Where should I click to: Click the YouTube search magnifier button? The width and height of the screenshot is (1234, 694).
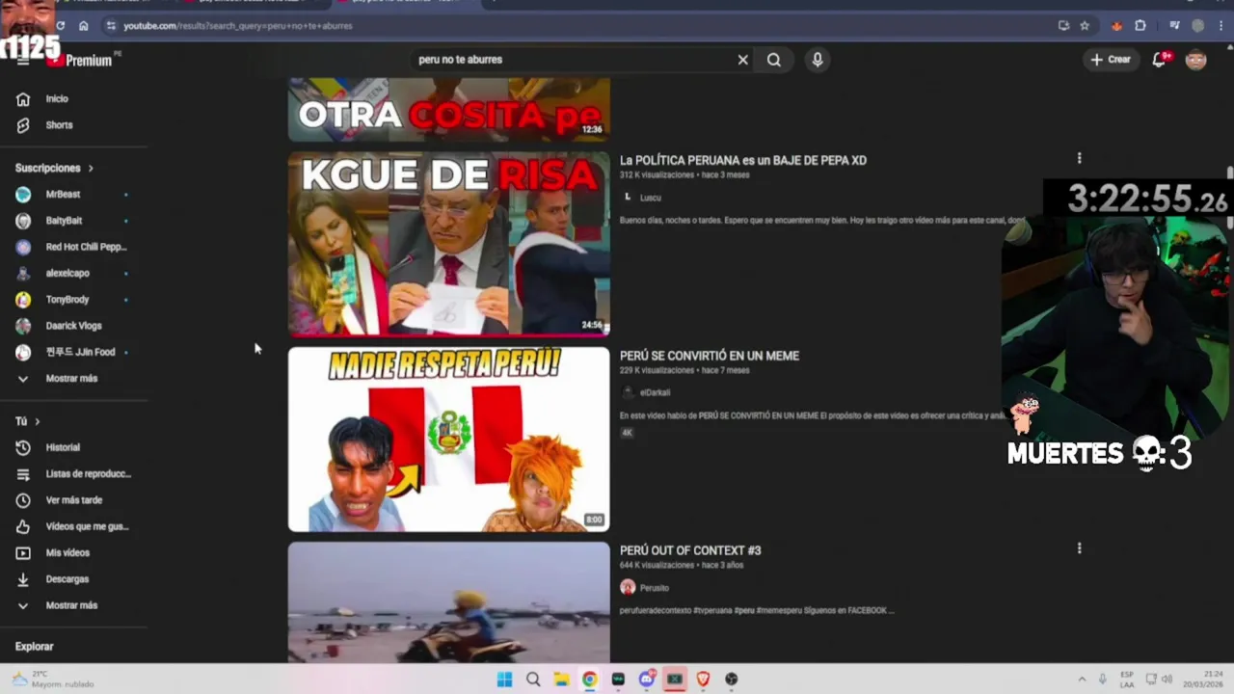pyautogui.click(x=773, y=60)
